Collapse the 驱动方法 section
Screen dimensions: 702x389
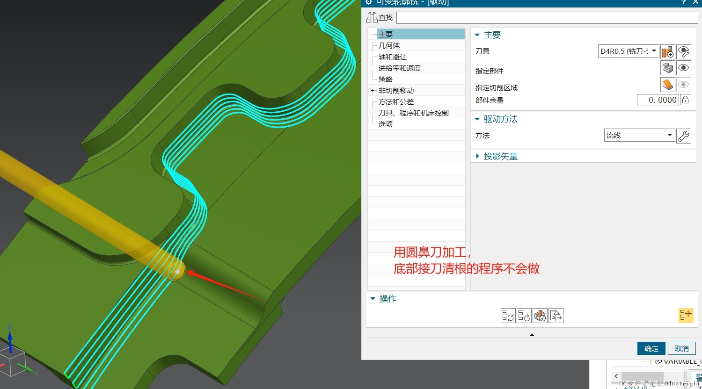click(x=477, y=119)
